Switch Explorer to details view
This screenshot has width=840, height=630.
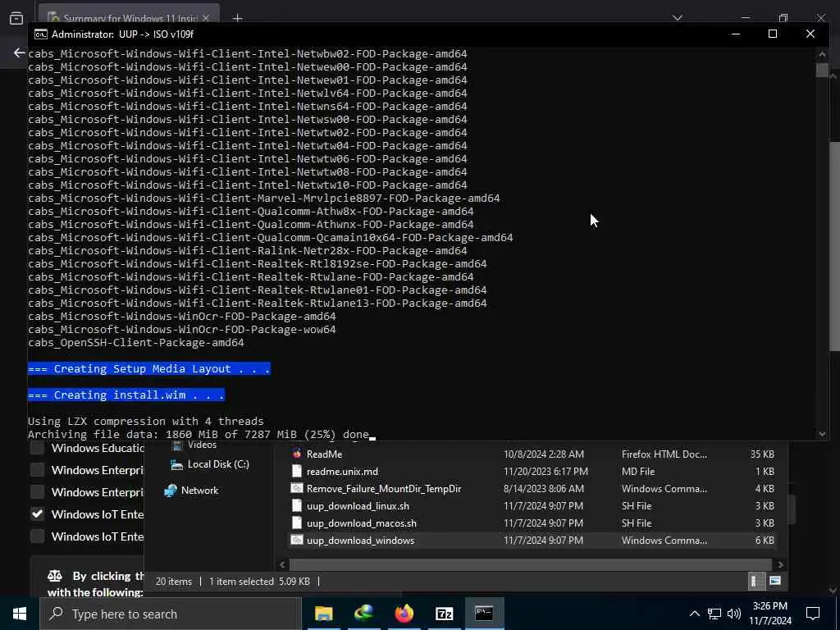(x=755, y=581)
